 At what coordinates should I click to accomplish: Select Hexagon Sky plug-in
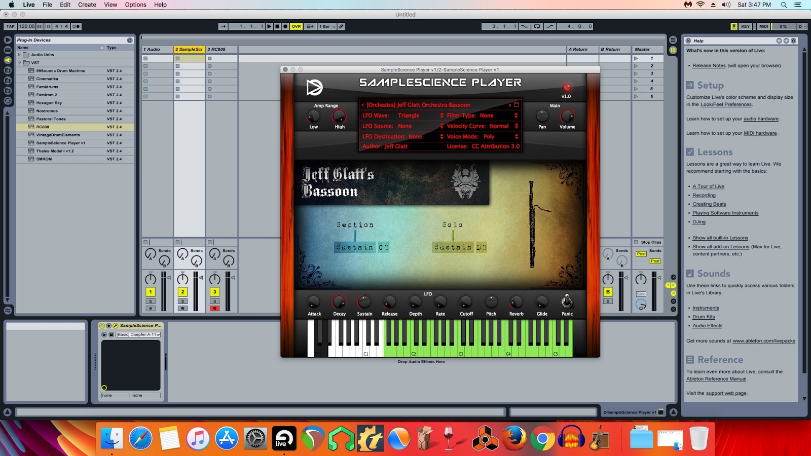75,103
